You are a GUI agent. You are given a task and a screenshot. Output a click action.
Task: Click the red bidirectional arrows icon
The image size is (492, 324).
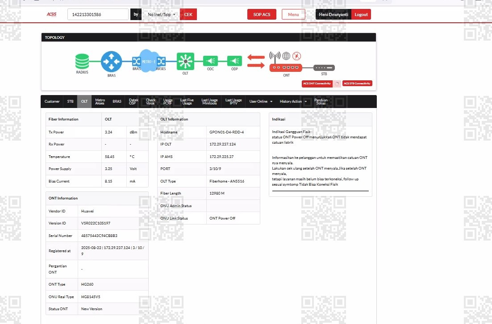click(256, 61)
